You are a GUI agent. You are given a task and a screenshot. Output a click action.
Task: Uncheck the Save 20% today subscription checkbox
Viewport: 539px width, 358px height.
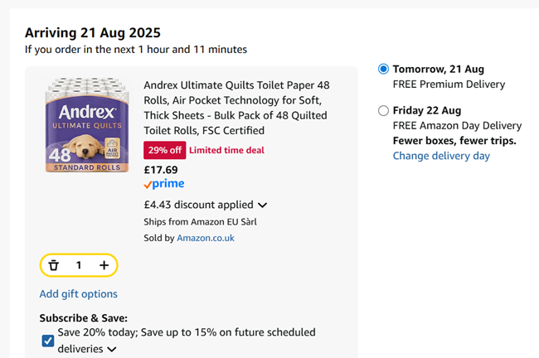tap(48, 340)
